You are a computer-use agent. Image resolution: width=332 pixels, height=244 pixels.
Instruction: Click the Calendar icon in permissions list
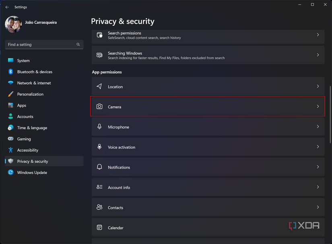point(99,228)
